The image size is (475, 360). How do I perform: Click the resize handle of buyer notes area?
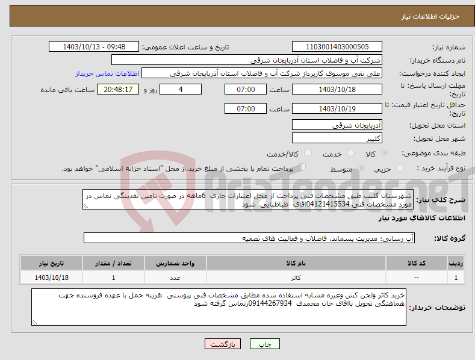tap(34, 322)
